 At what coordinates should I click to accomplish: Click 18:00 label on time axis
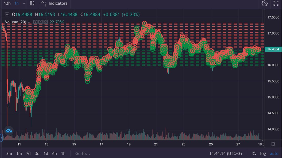(x=261, y=144)
